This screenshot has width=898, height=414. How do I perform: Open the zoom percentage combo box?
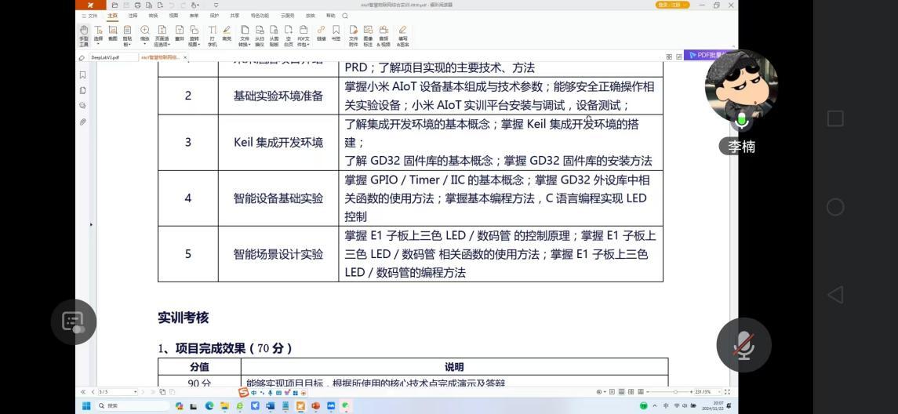(703, 392)
